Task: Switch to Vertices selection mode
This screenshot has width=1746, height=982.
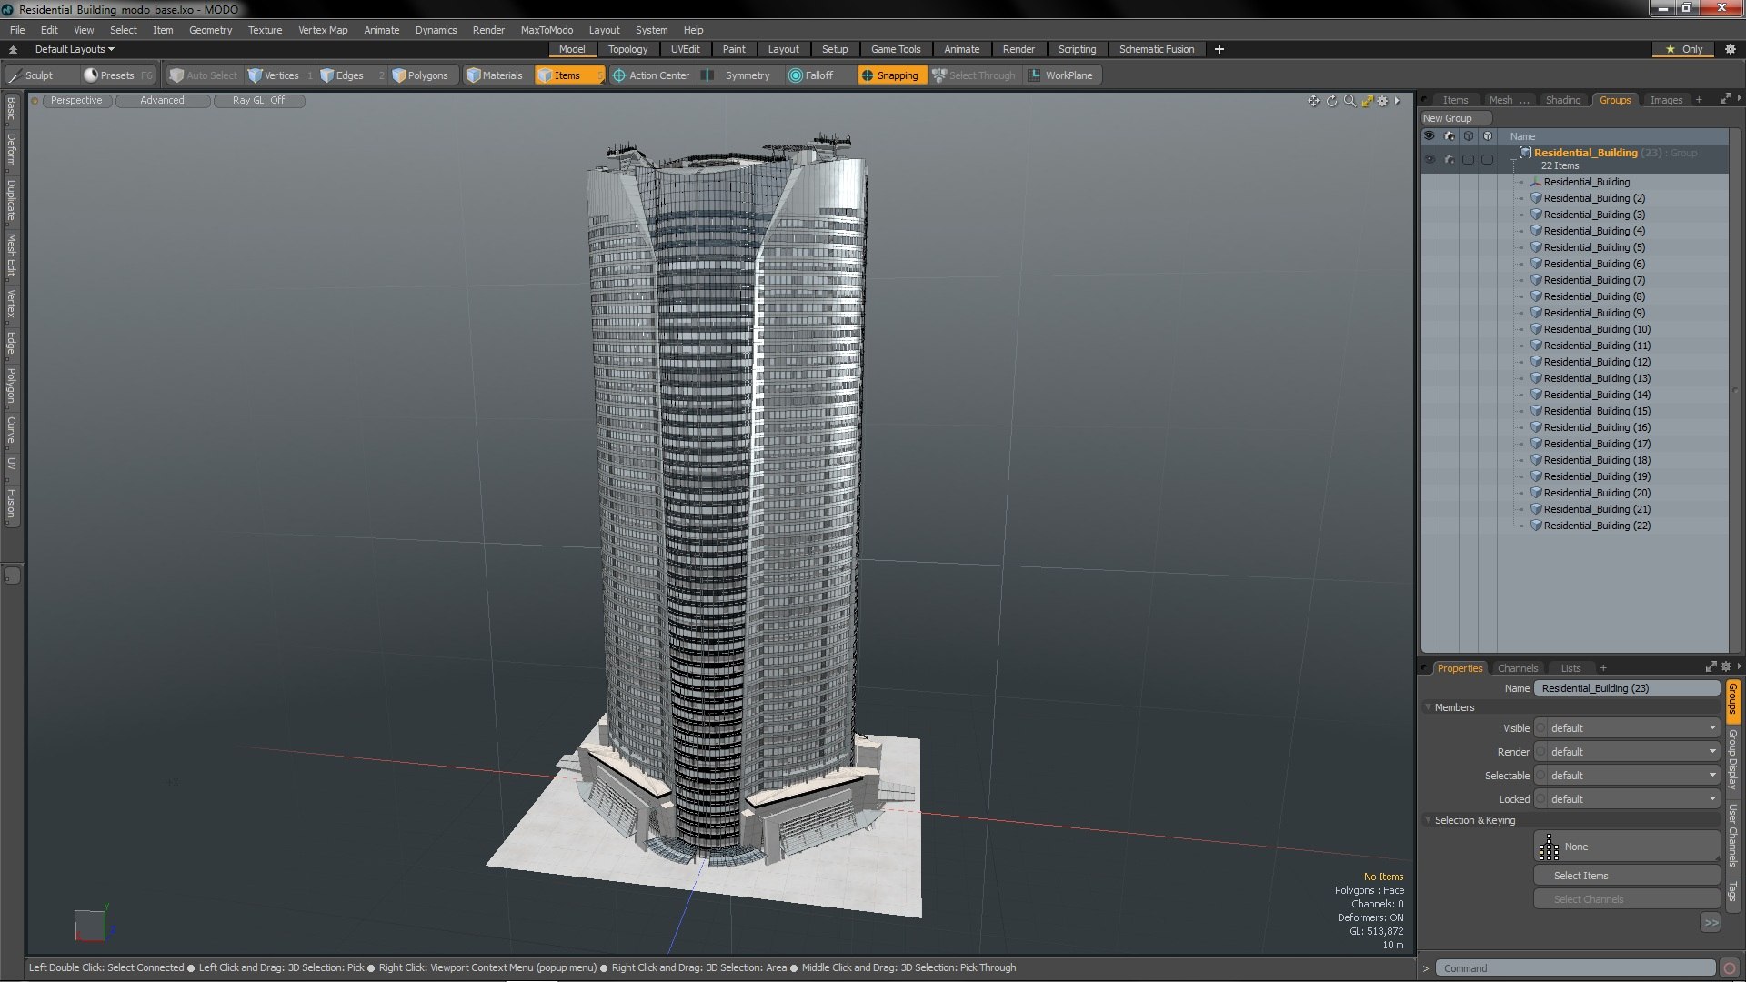Action: click(280, 75)
